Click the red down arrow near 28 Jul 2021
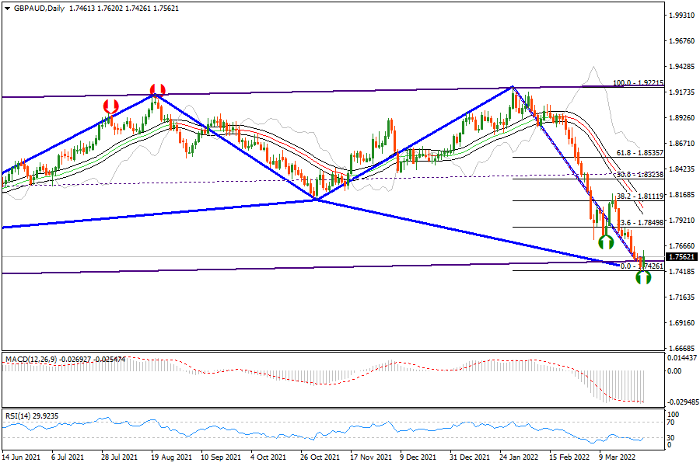Image resolution: width=700 pixels, height=466 pixels. coord(110,106)
